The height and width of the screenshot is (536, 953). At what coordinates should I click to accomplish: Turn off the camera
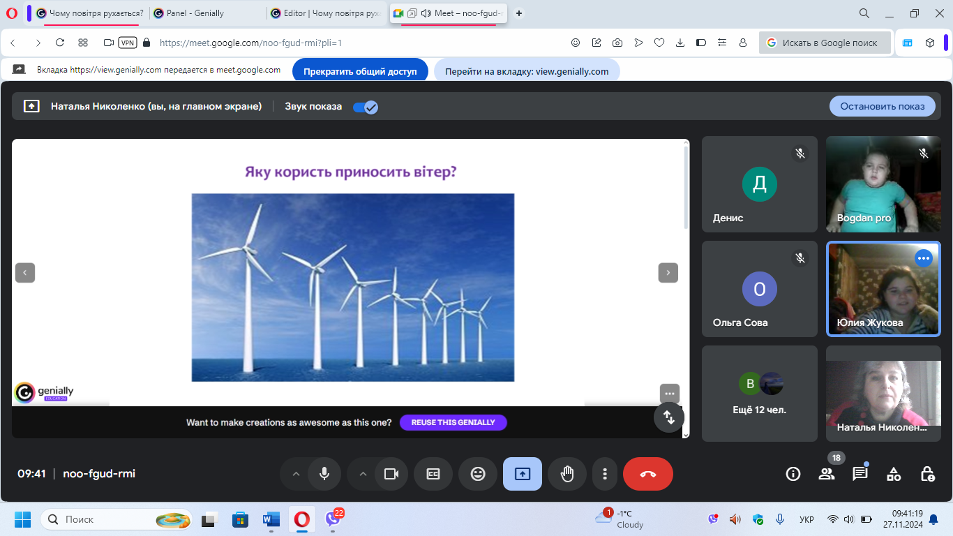coord(391,474)
